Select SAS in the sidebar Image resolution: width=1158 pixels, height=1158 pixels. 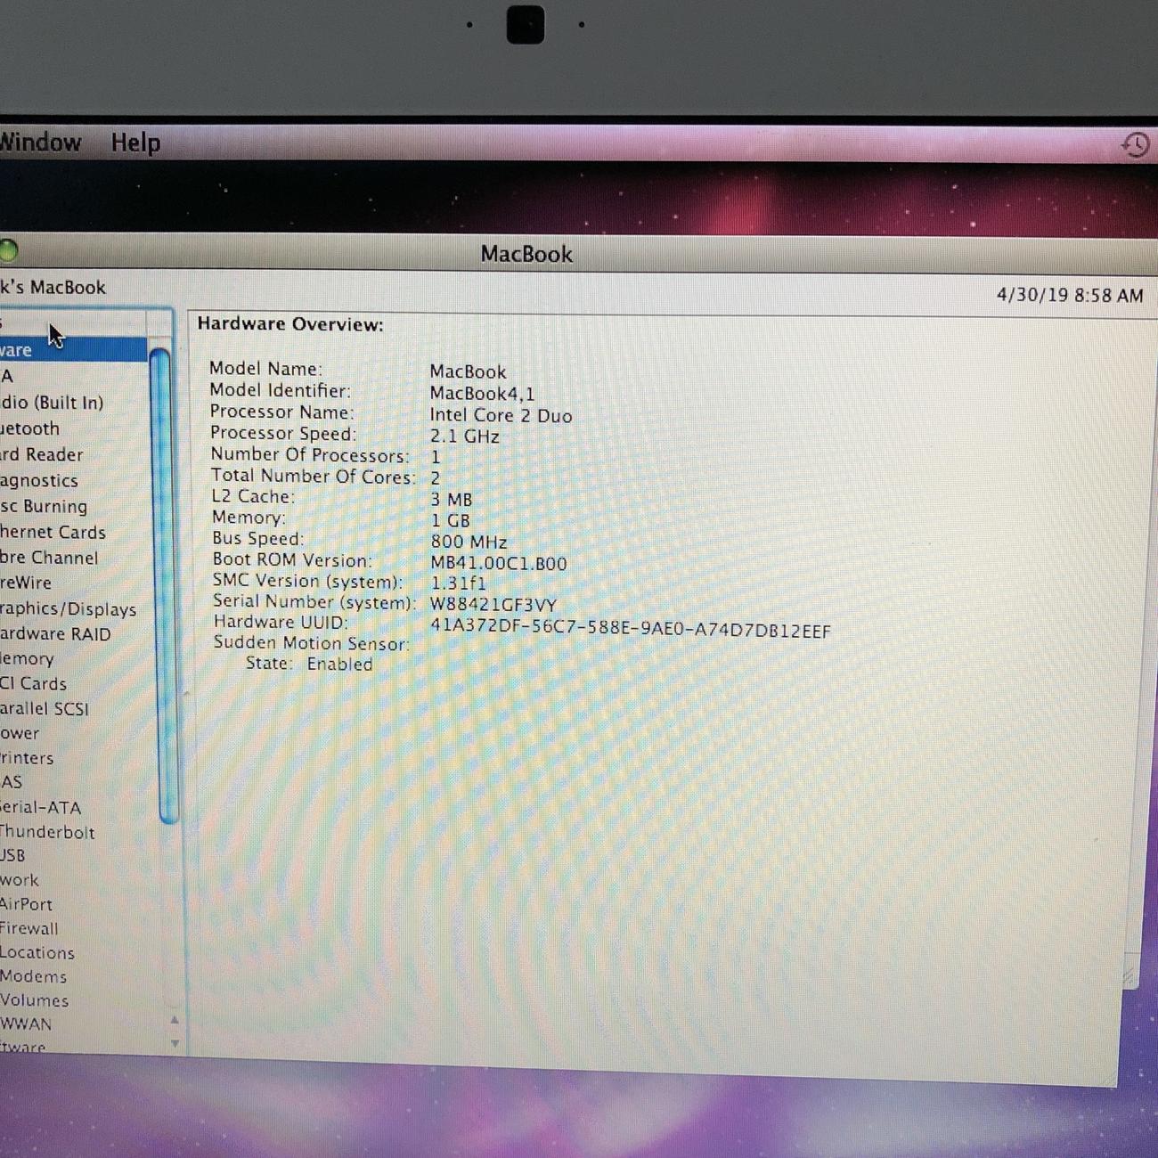click(11, 782)
